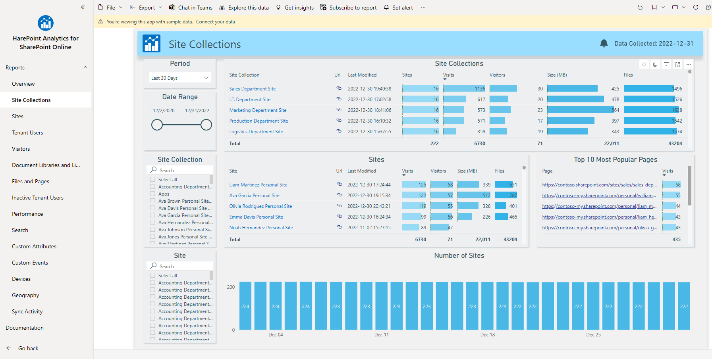The width and height of the screenshot is (712, 359).
Task: Open the bookmarks dropdown arrow
Action: pyautogui.click(x=663, y=8)
